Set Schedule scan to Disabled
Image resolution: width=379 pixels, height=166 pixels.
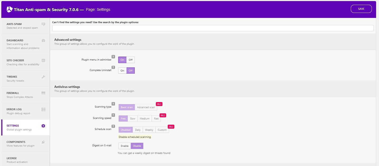(126, 130)
